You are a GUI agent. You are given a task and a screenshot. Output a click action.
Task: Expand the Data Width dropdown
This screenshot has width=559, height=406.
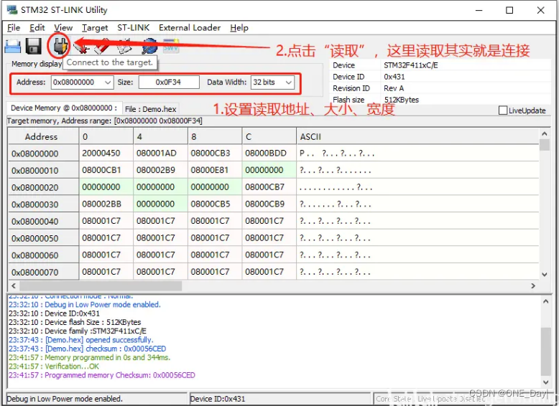[x=289, y=82]
